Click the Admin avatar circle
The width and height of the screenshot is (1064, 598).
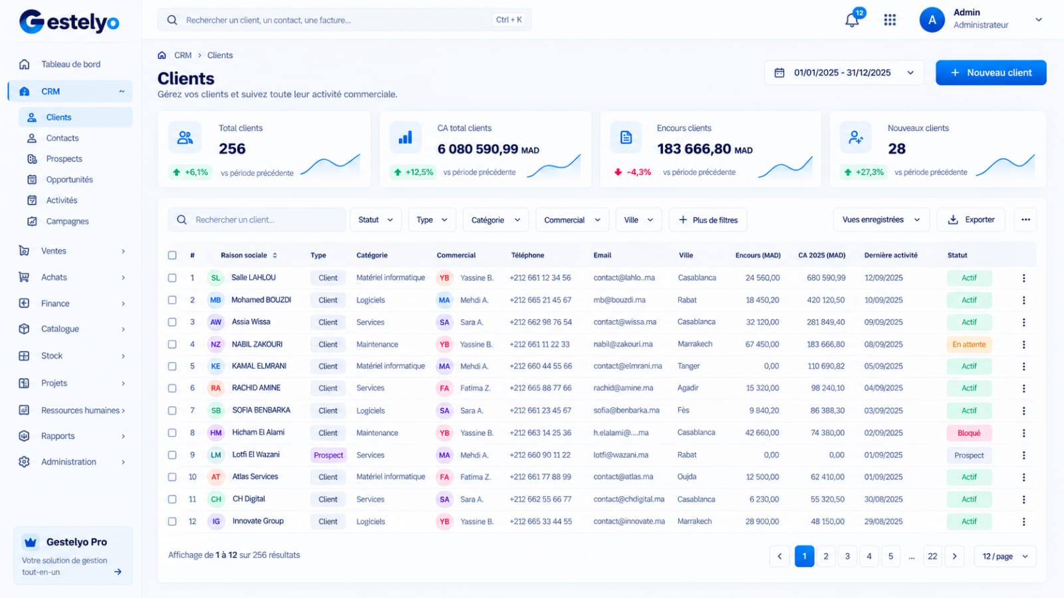(x=932, y=20)
